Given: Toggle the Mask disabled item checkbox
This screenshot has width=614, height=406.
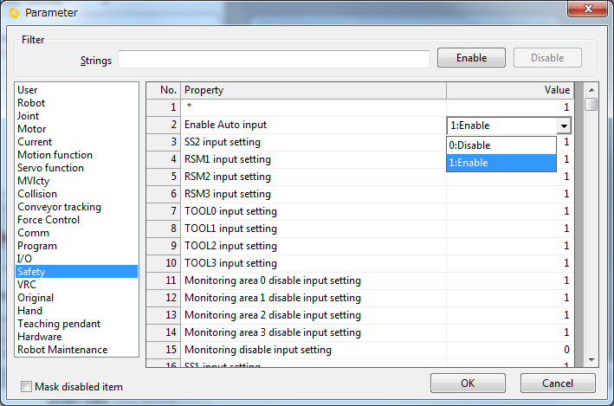Looking at the screenshot, I should pyautogui.click(x=27, y=387).
